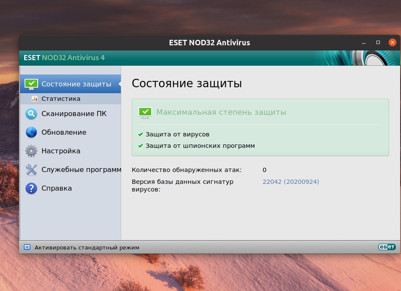Image resolution: width=401 pixels, height=291 pixels.
Task: Close the ESET NOD32 Antivirus window
Action: pos(392,42)
